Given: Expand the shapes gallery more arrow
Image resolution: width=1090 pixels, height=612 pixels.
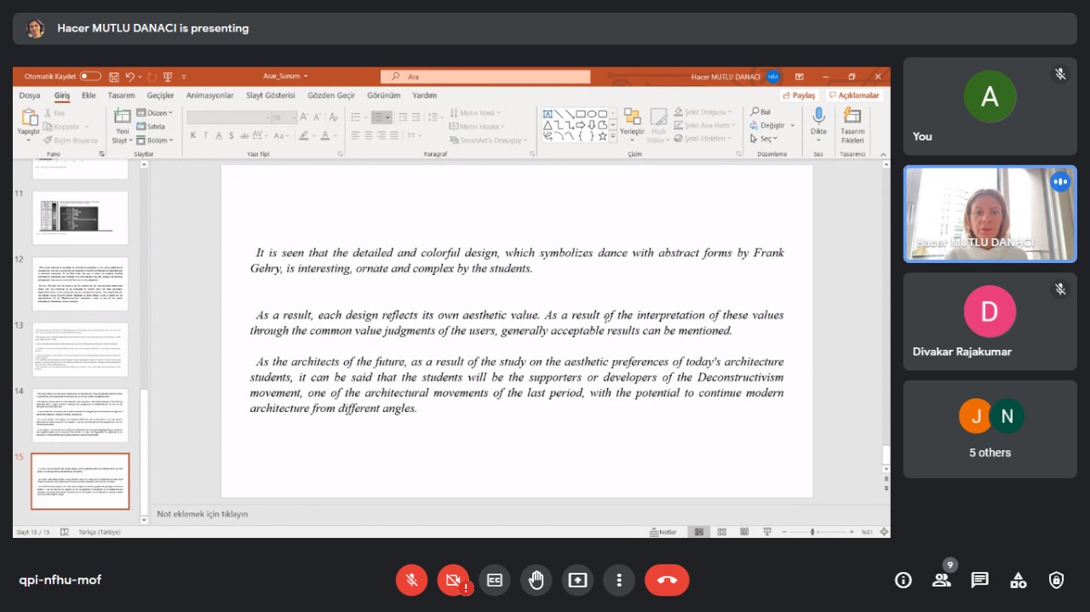Looking at the screenshot, I should (x=614, y=136).
